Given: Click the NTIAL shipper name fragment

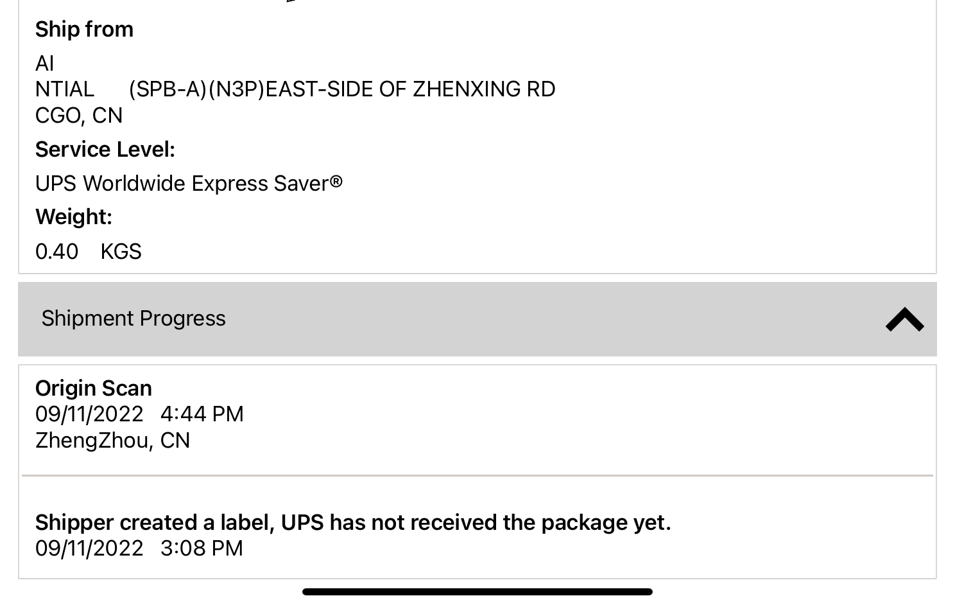Looking at the screenshot, I should click(x=65, y=89).
